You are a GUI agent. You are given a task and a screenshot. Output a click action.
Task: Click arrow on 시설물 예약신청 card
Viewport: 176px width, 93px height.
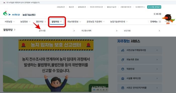(x=157, y=78)
